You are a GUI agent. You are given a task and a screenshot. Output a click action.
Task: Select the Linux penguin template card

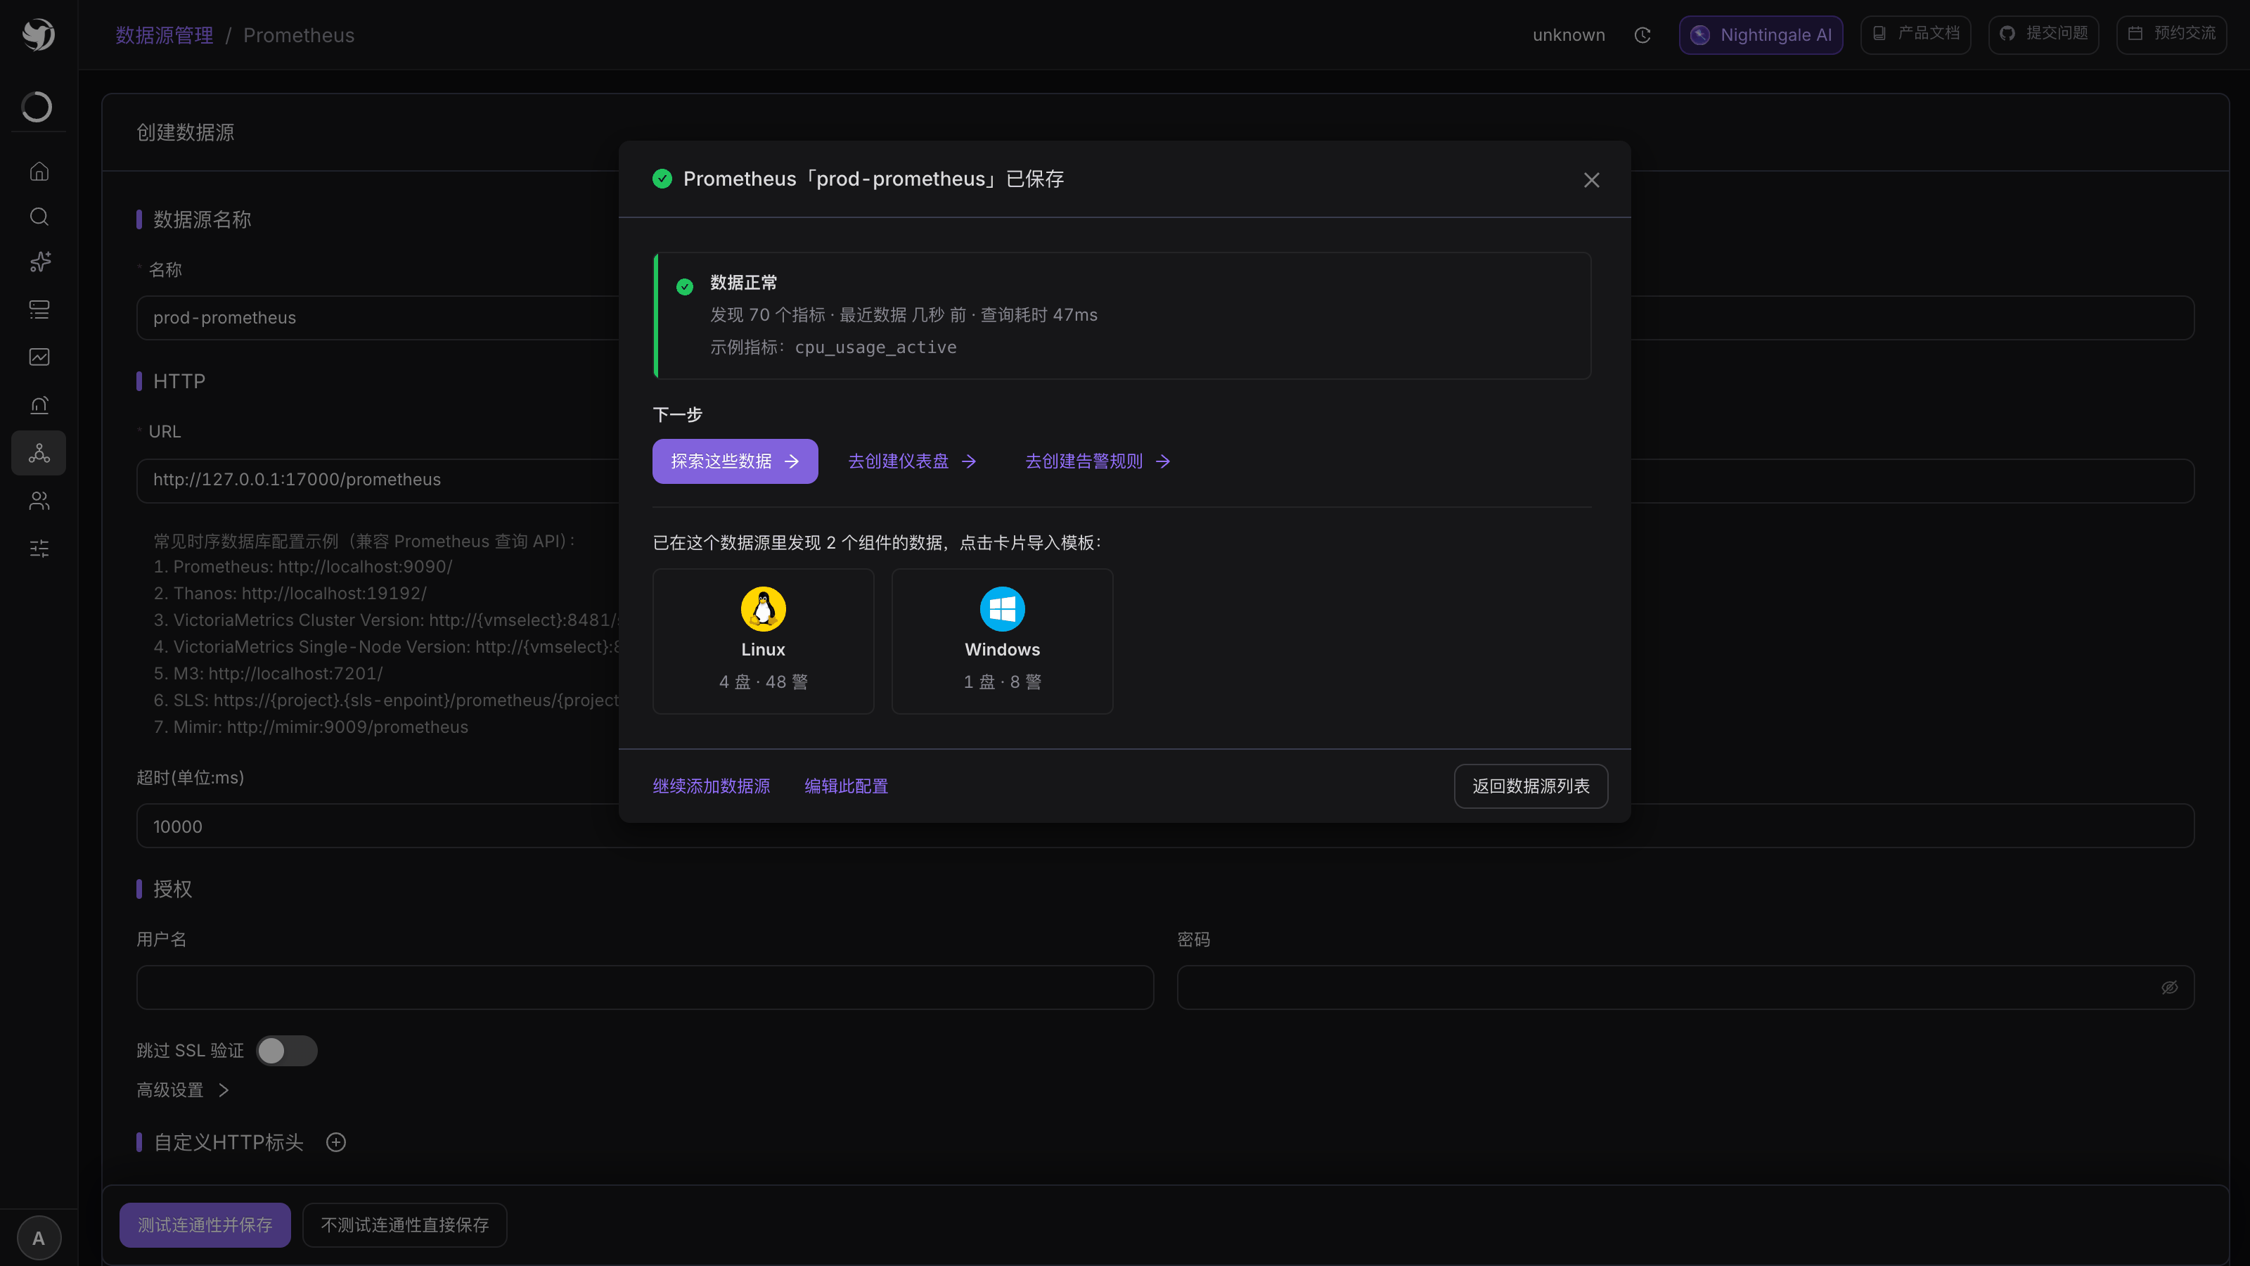click(x=764, y=641)
